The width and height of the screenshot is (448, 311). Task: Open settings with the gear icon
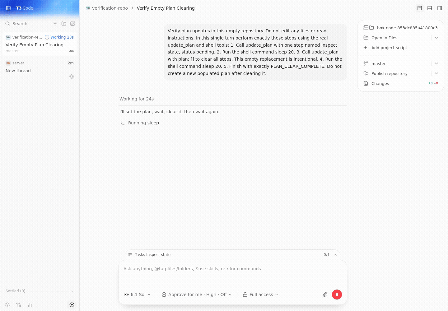[7, 305]
